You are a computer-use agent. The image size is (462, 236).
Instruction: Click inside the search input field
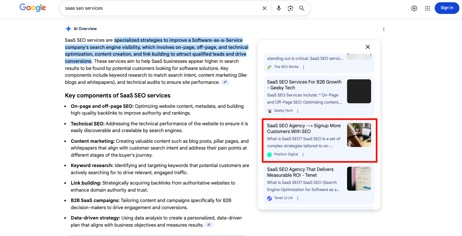tap(162, 8)
